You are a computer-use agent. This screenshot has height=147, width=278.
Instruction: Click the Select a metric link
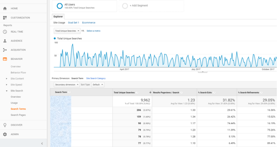(94, 31)
